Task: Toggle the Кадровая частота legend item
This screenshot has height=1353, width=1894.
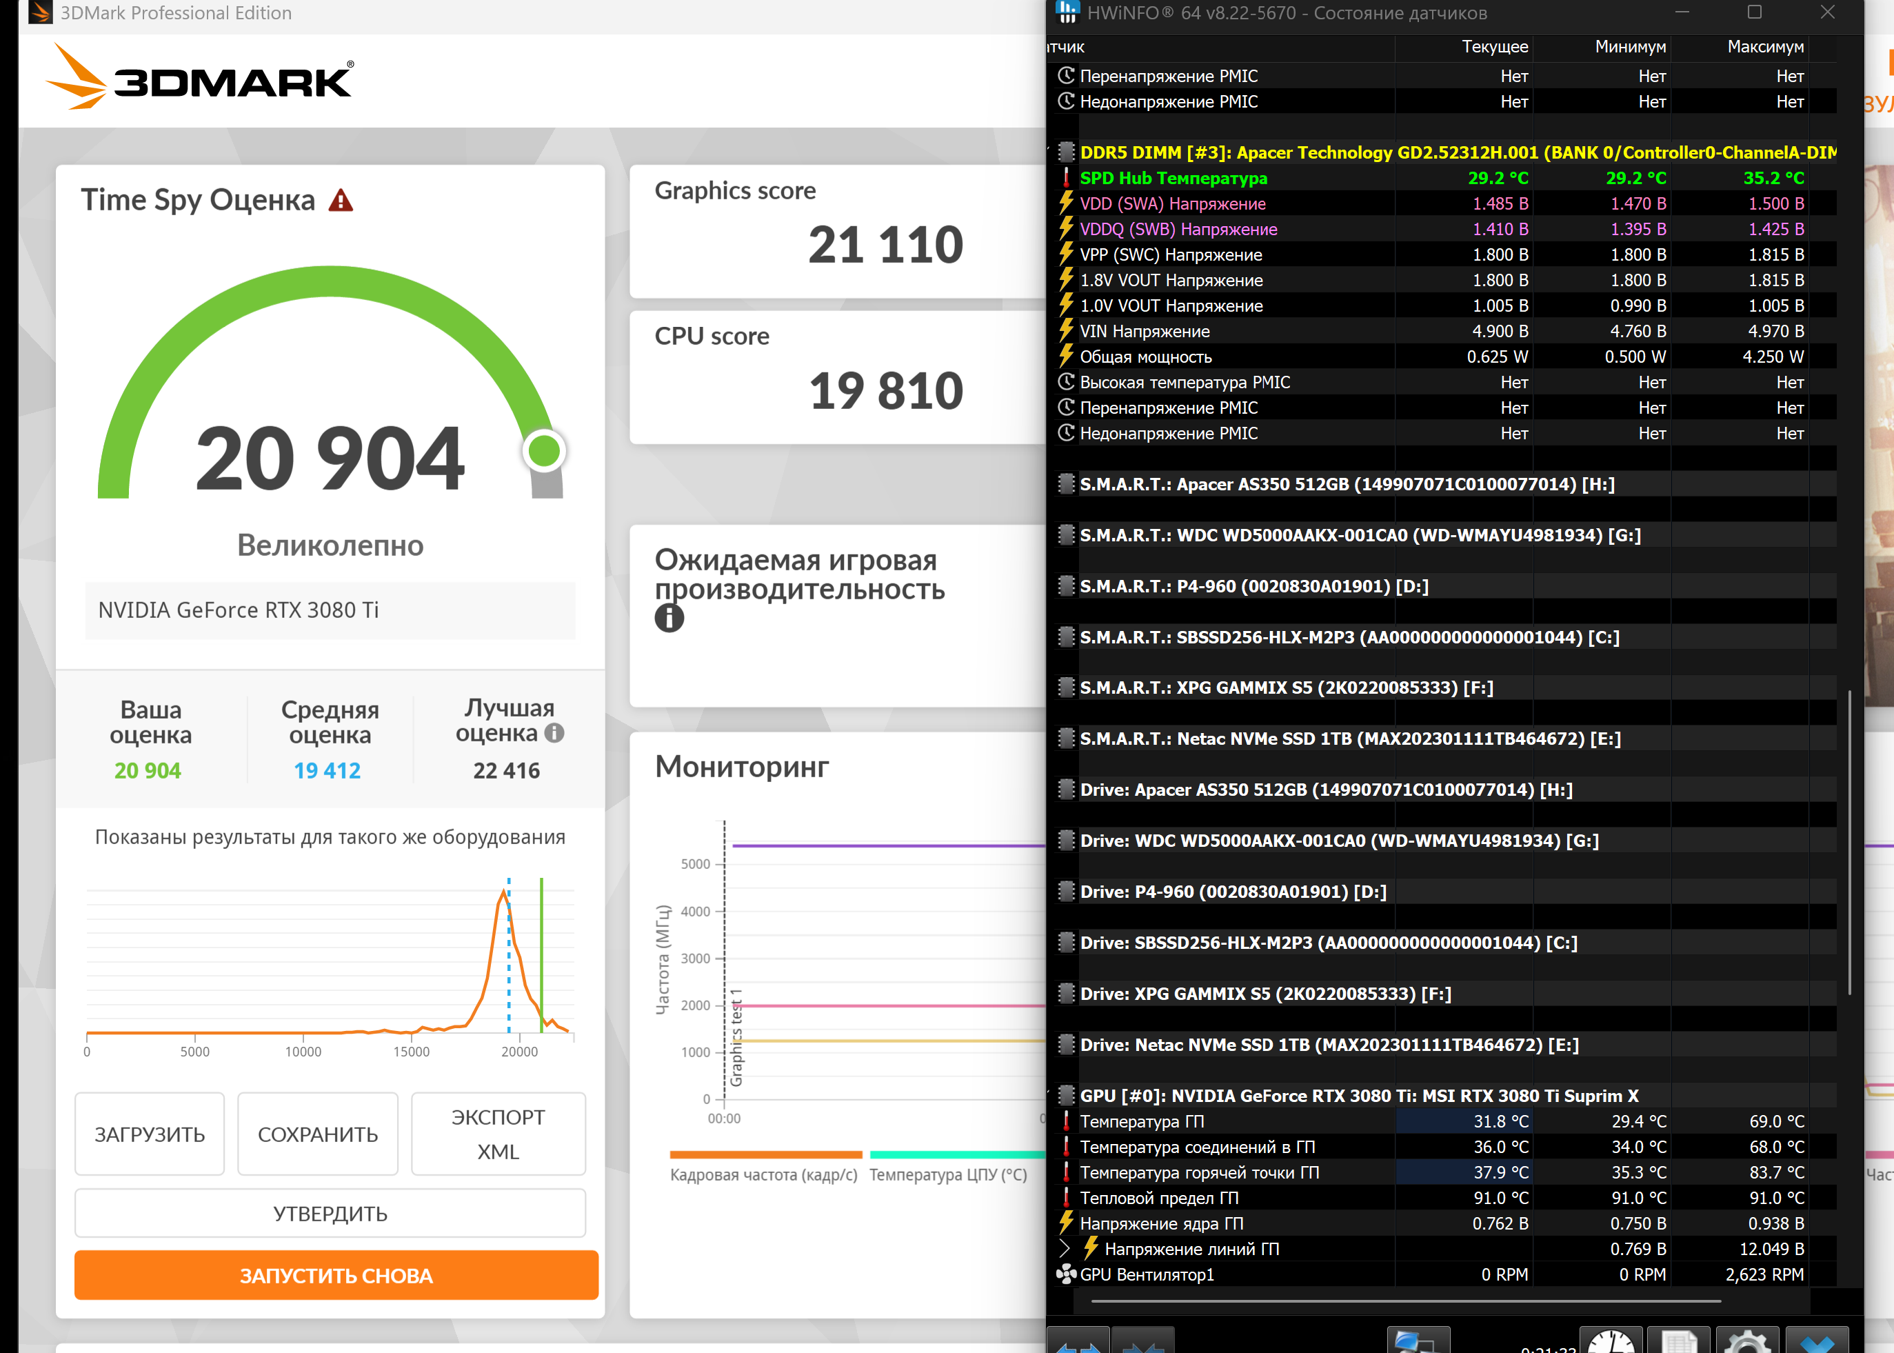Action: (x=764, y=1174)
